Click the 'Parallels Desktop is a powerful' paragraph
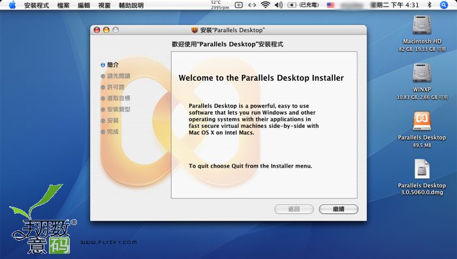 253,119
